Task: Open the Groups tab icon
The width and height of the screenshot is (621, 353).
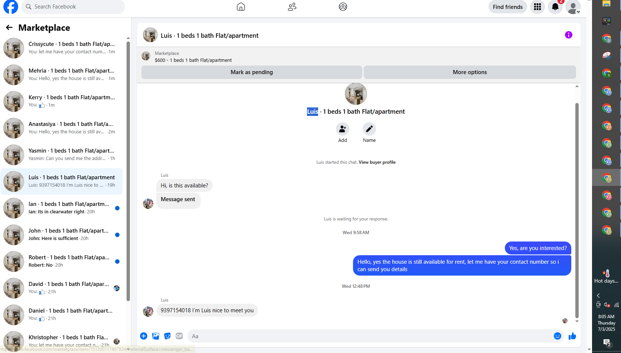Action: coord(343,7)
